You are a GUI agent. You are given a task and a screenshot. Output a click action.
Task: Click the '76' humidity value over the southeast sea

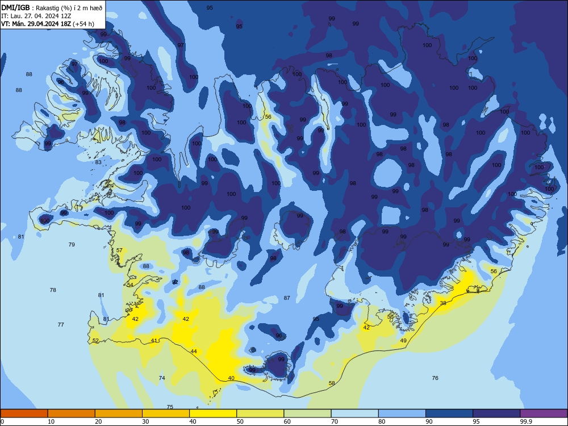[x=435, y=378]
